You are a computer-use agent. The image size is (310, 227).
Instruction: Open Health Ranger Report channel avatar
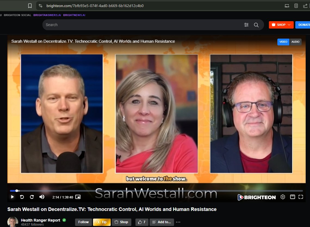tap(13, 222)
